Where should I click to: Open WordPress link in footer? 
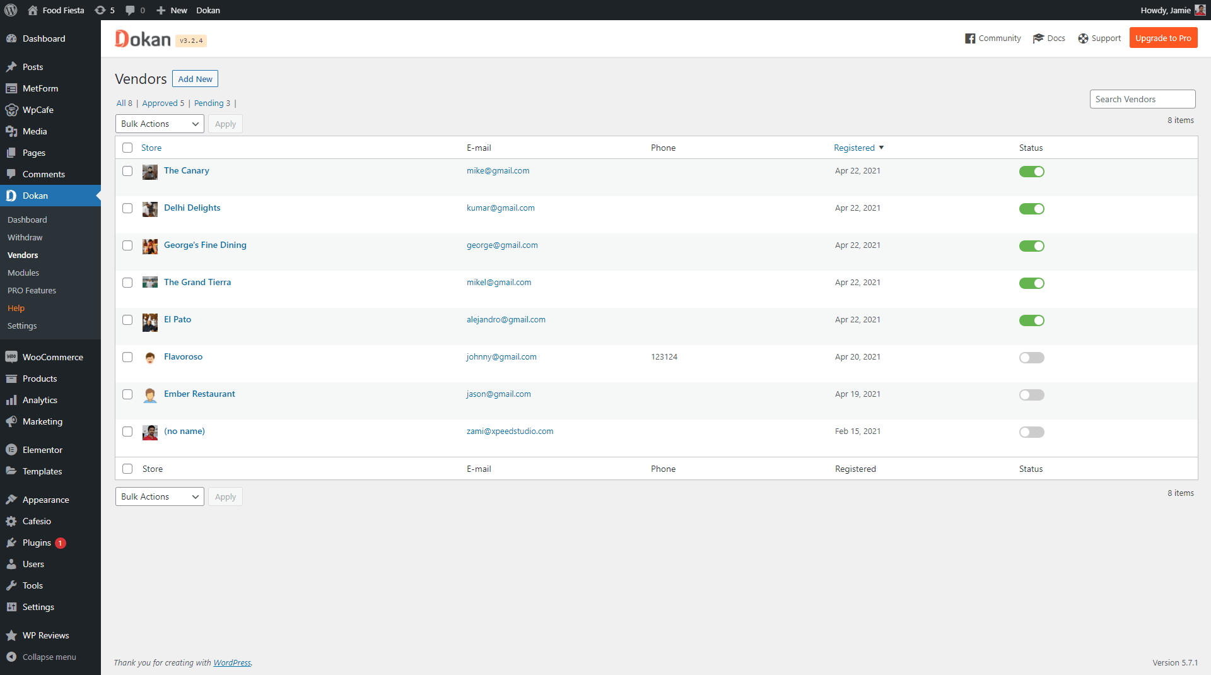click(232, 662)
